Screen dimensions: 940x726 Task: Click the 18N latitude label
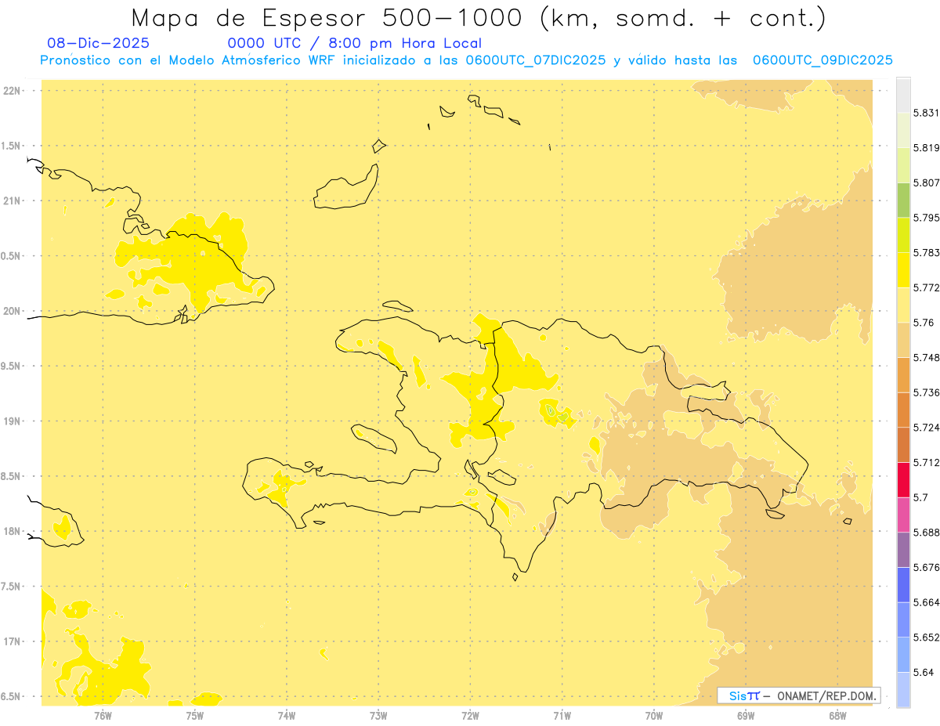click(x=11, y=531)
